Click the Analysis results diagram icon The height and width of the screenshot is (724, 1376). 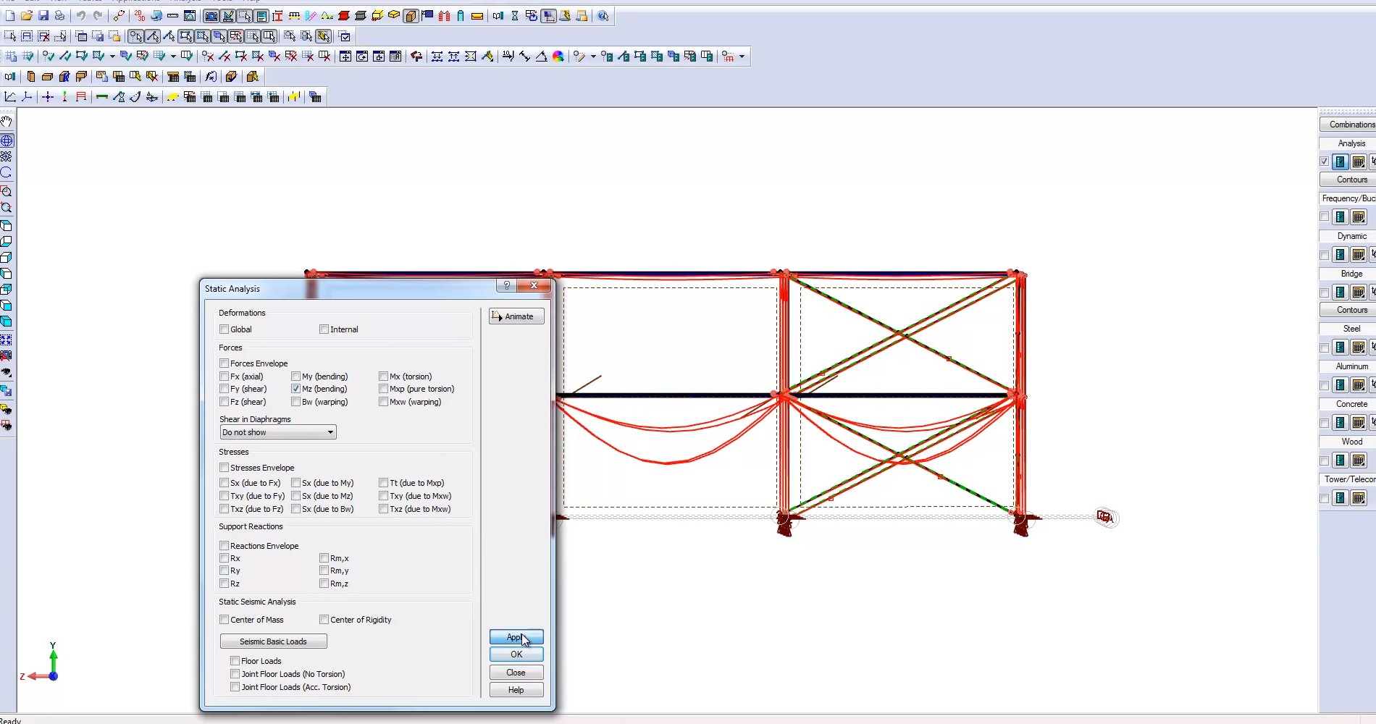[x=1341, y=162]
